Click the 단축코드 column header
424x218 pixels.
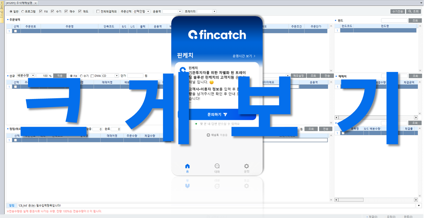point(109,27)
